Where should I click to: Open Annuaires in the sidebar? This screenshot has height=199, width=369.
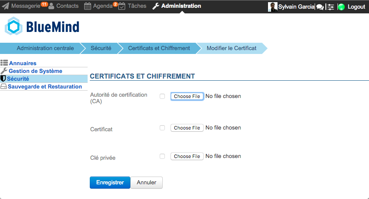(x=22, y=63)
